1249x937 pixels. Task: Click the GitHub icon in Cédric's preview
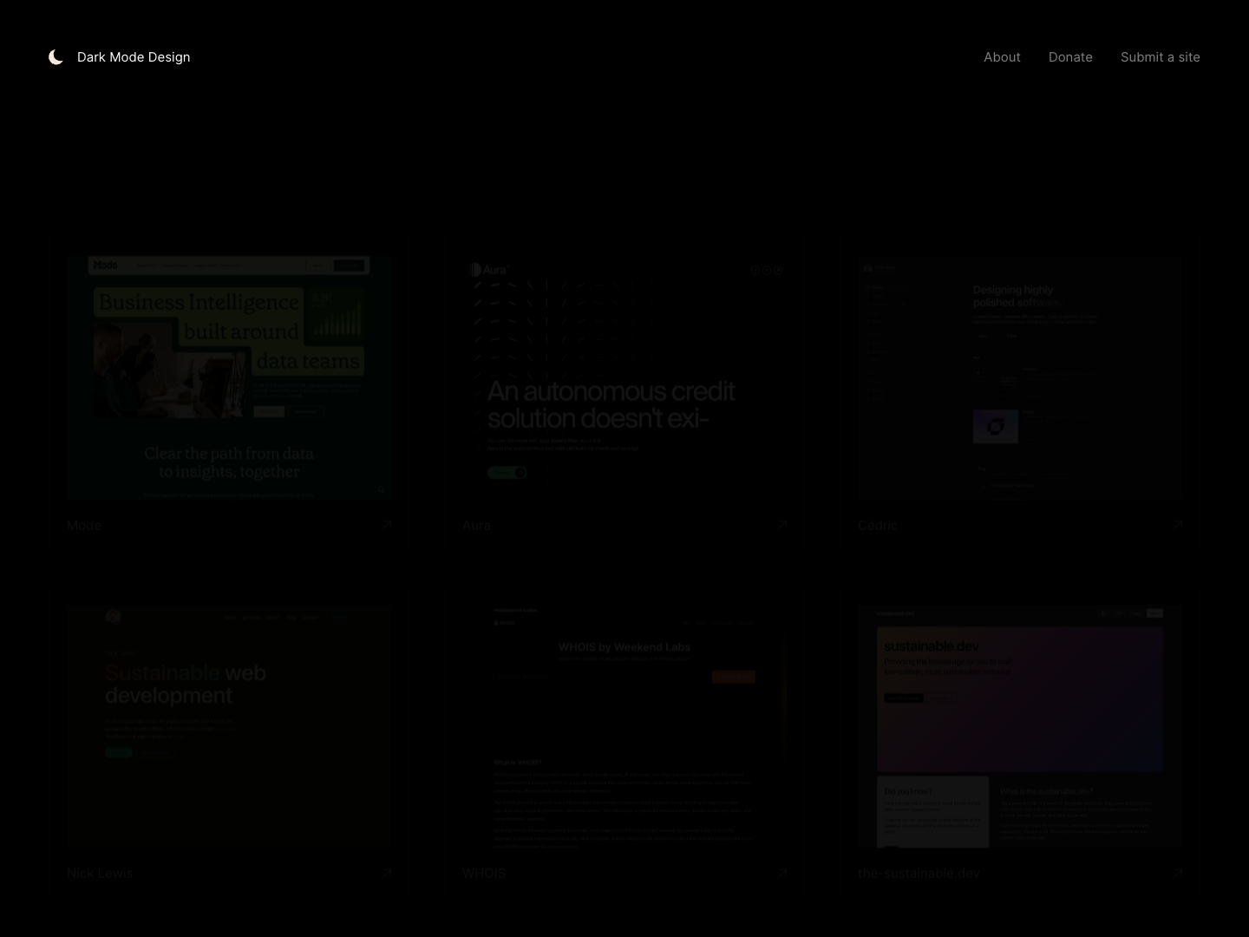pyautogui.click(x=996, y=426)
